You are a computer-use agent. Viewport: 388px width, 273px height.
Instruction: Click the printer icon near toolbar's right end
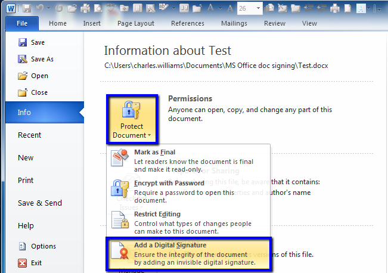tap(335, 9)
